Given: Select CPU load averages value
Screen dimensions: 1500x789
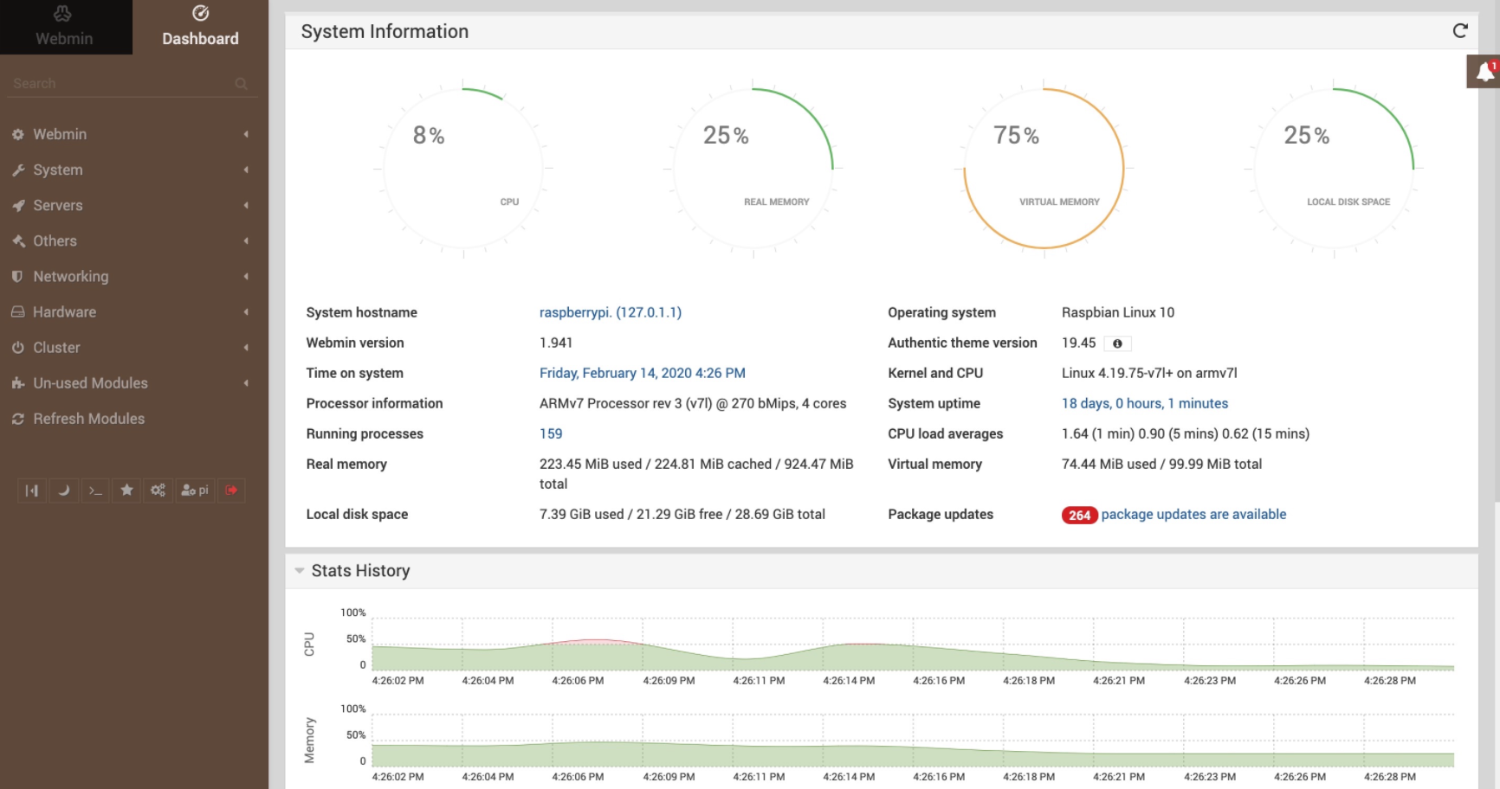Looking at the screenshot, I should (1186, 433).
